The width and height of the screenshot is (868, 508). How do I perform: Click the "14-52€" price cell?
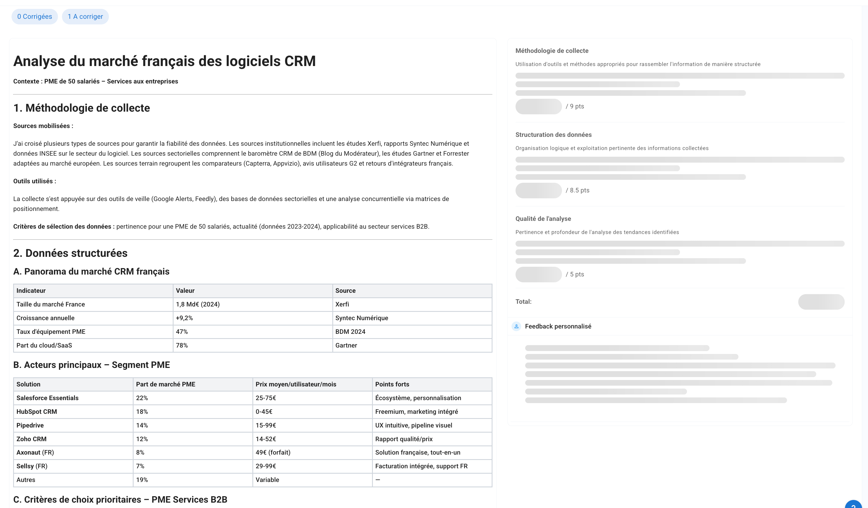click(x=312, y=439)
